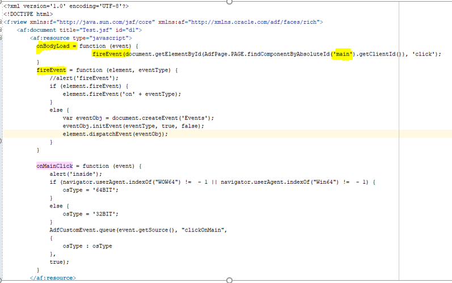Click the bottom-center image selection handle
452x283 pixels.
pyautogui.click(x=230, y=280)
